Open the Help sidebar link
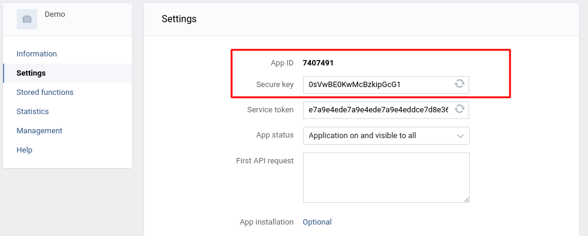The width and height of the screenshot is (588, 236). [25, 150]
